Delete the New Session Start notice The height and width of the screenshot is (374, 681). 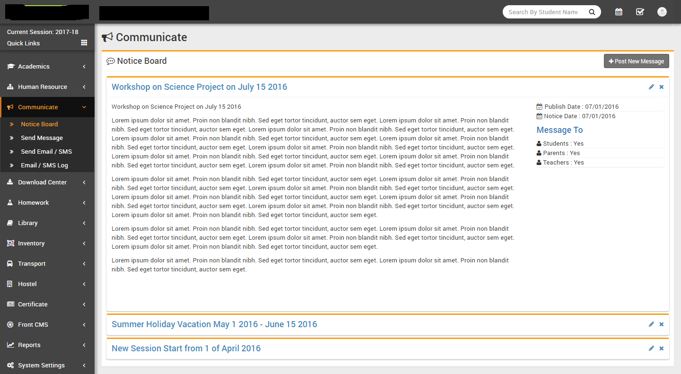[x=662, y=348]
